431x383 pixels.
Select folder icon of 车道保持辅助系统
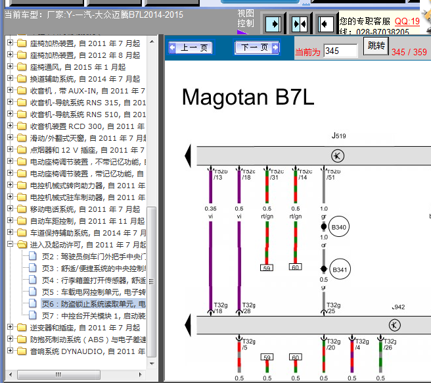coord(22,233)
